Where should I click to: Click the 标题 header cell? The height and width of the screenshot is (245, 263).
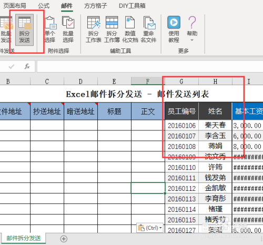pos(114,111)
